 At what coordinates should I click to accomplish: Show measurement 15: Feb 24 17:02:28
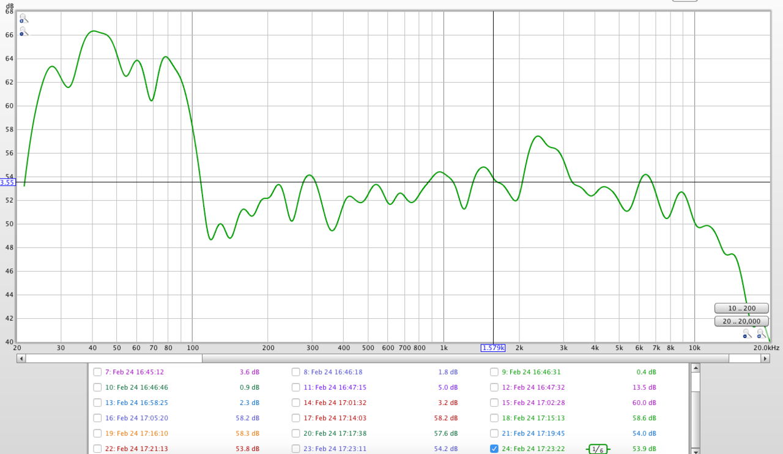494,403
